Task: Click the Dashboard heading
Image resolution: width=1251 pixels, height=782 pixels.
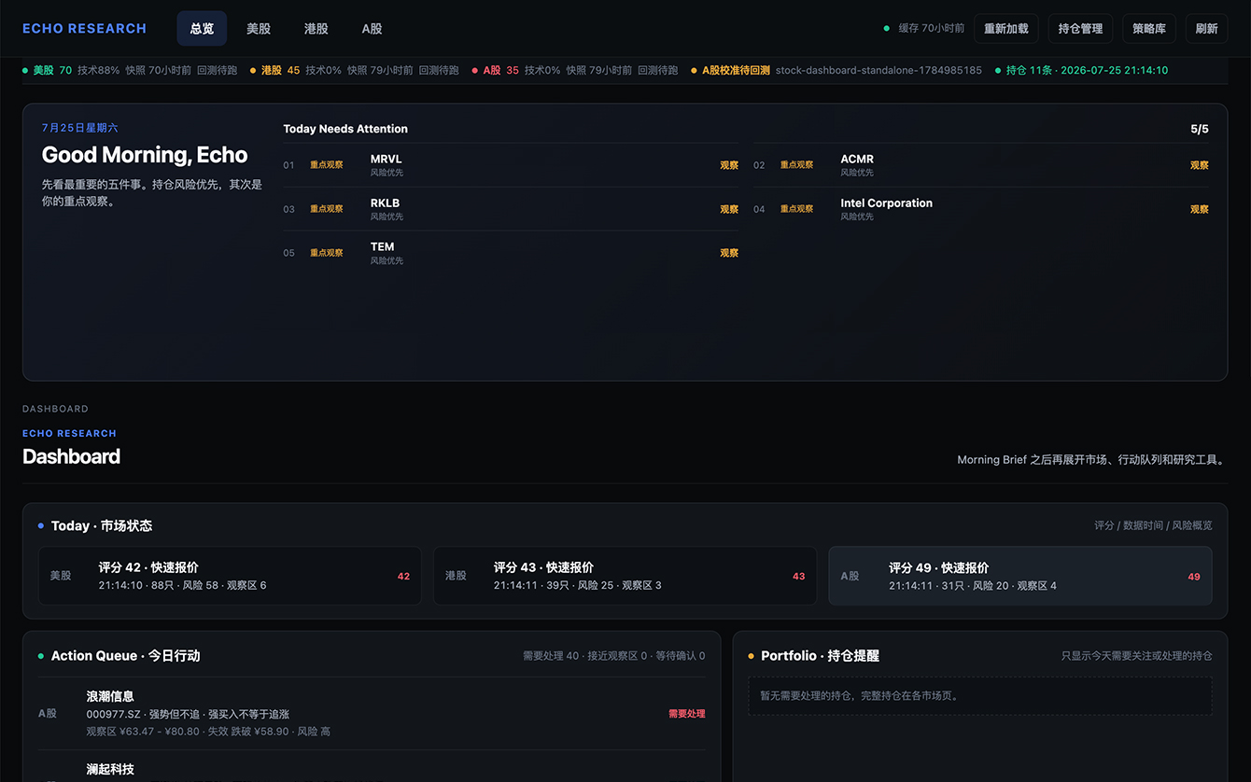Action: (x=71, y=456)
